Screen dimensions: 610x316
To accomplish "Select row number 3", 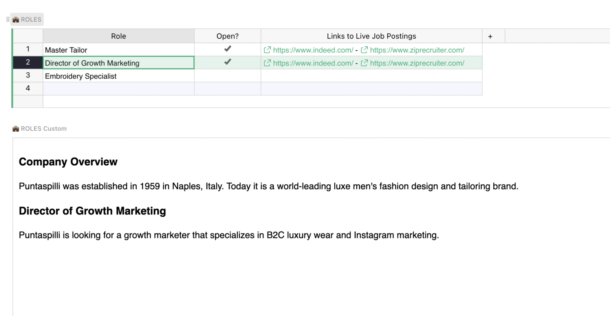I will click(x=28, y=76).
